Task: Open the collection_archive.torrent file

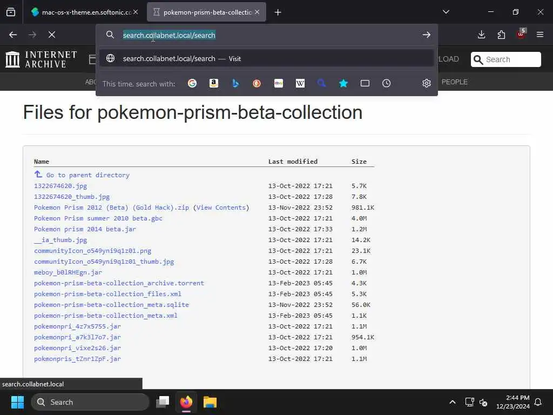Action: click(x=119, y=283)
